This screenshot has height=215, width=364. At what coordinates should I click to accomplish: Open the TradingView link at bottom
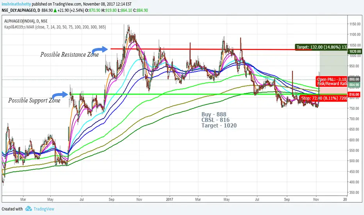[x=44, y=209]
